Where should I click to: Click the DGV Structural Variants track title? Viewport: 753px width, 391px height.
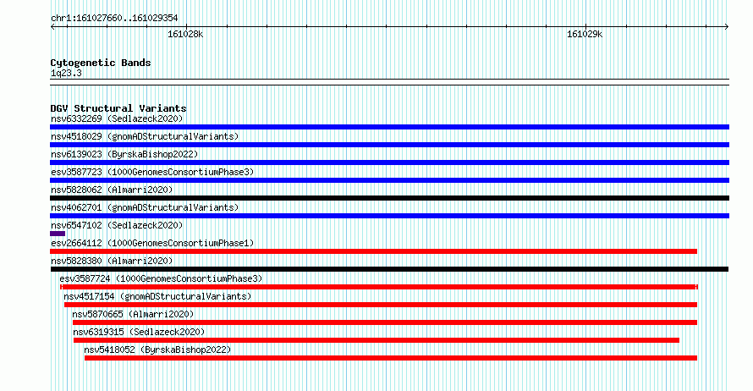[118, 108]
